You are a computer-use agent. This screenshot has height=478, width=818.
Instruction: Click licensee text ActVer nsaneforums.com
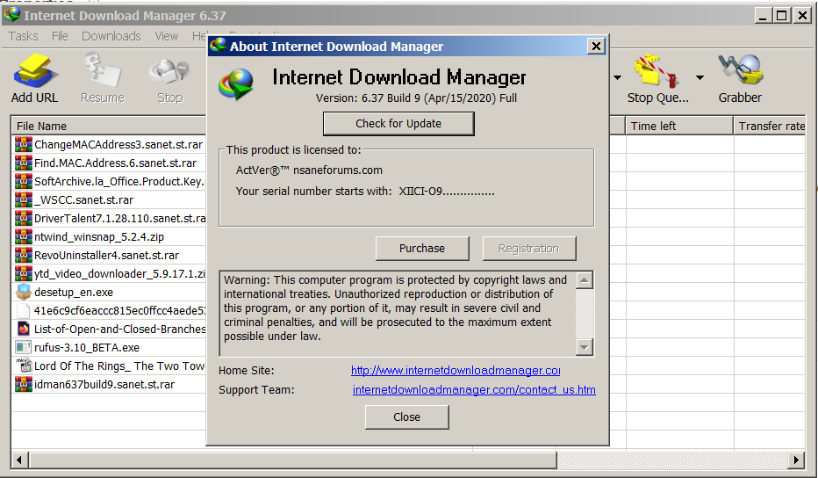309,170
